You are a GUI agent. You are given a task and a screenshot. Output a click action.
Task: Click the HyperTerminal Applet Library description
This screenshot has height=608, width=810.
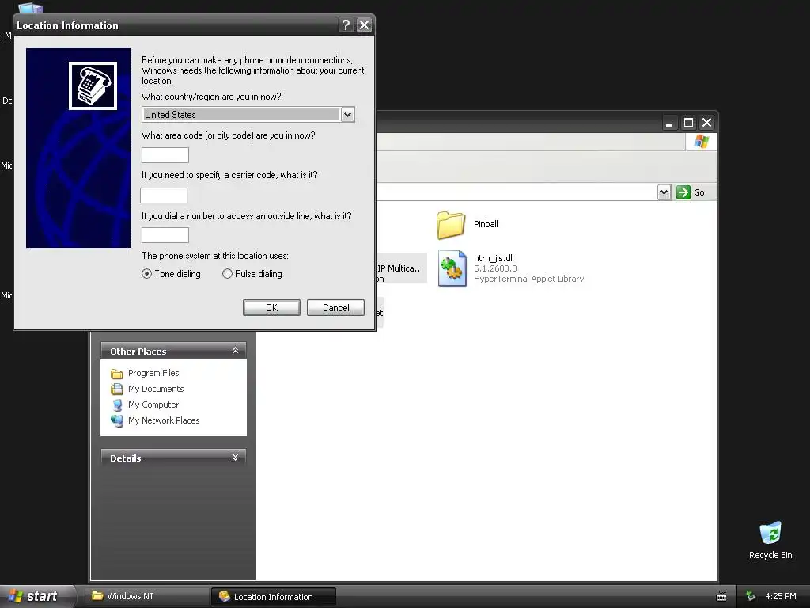point(528,279)
